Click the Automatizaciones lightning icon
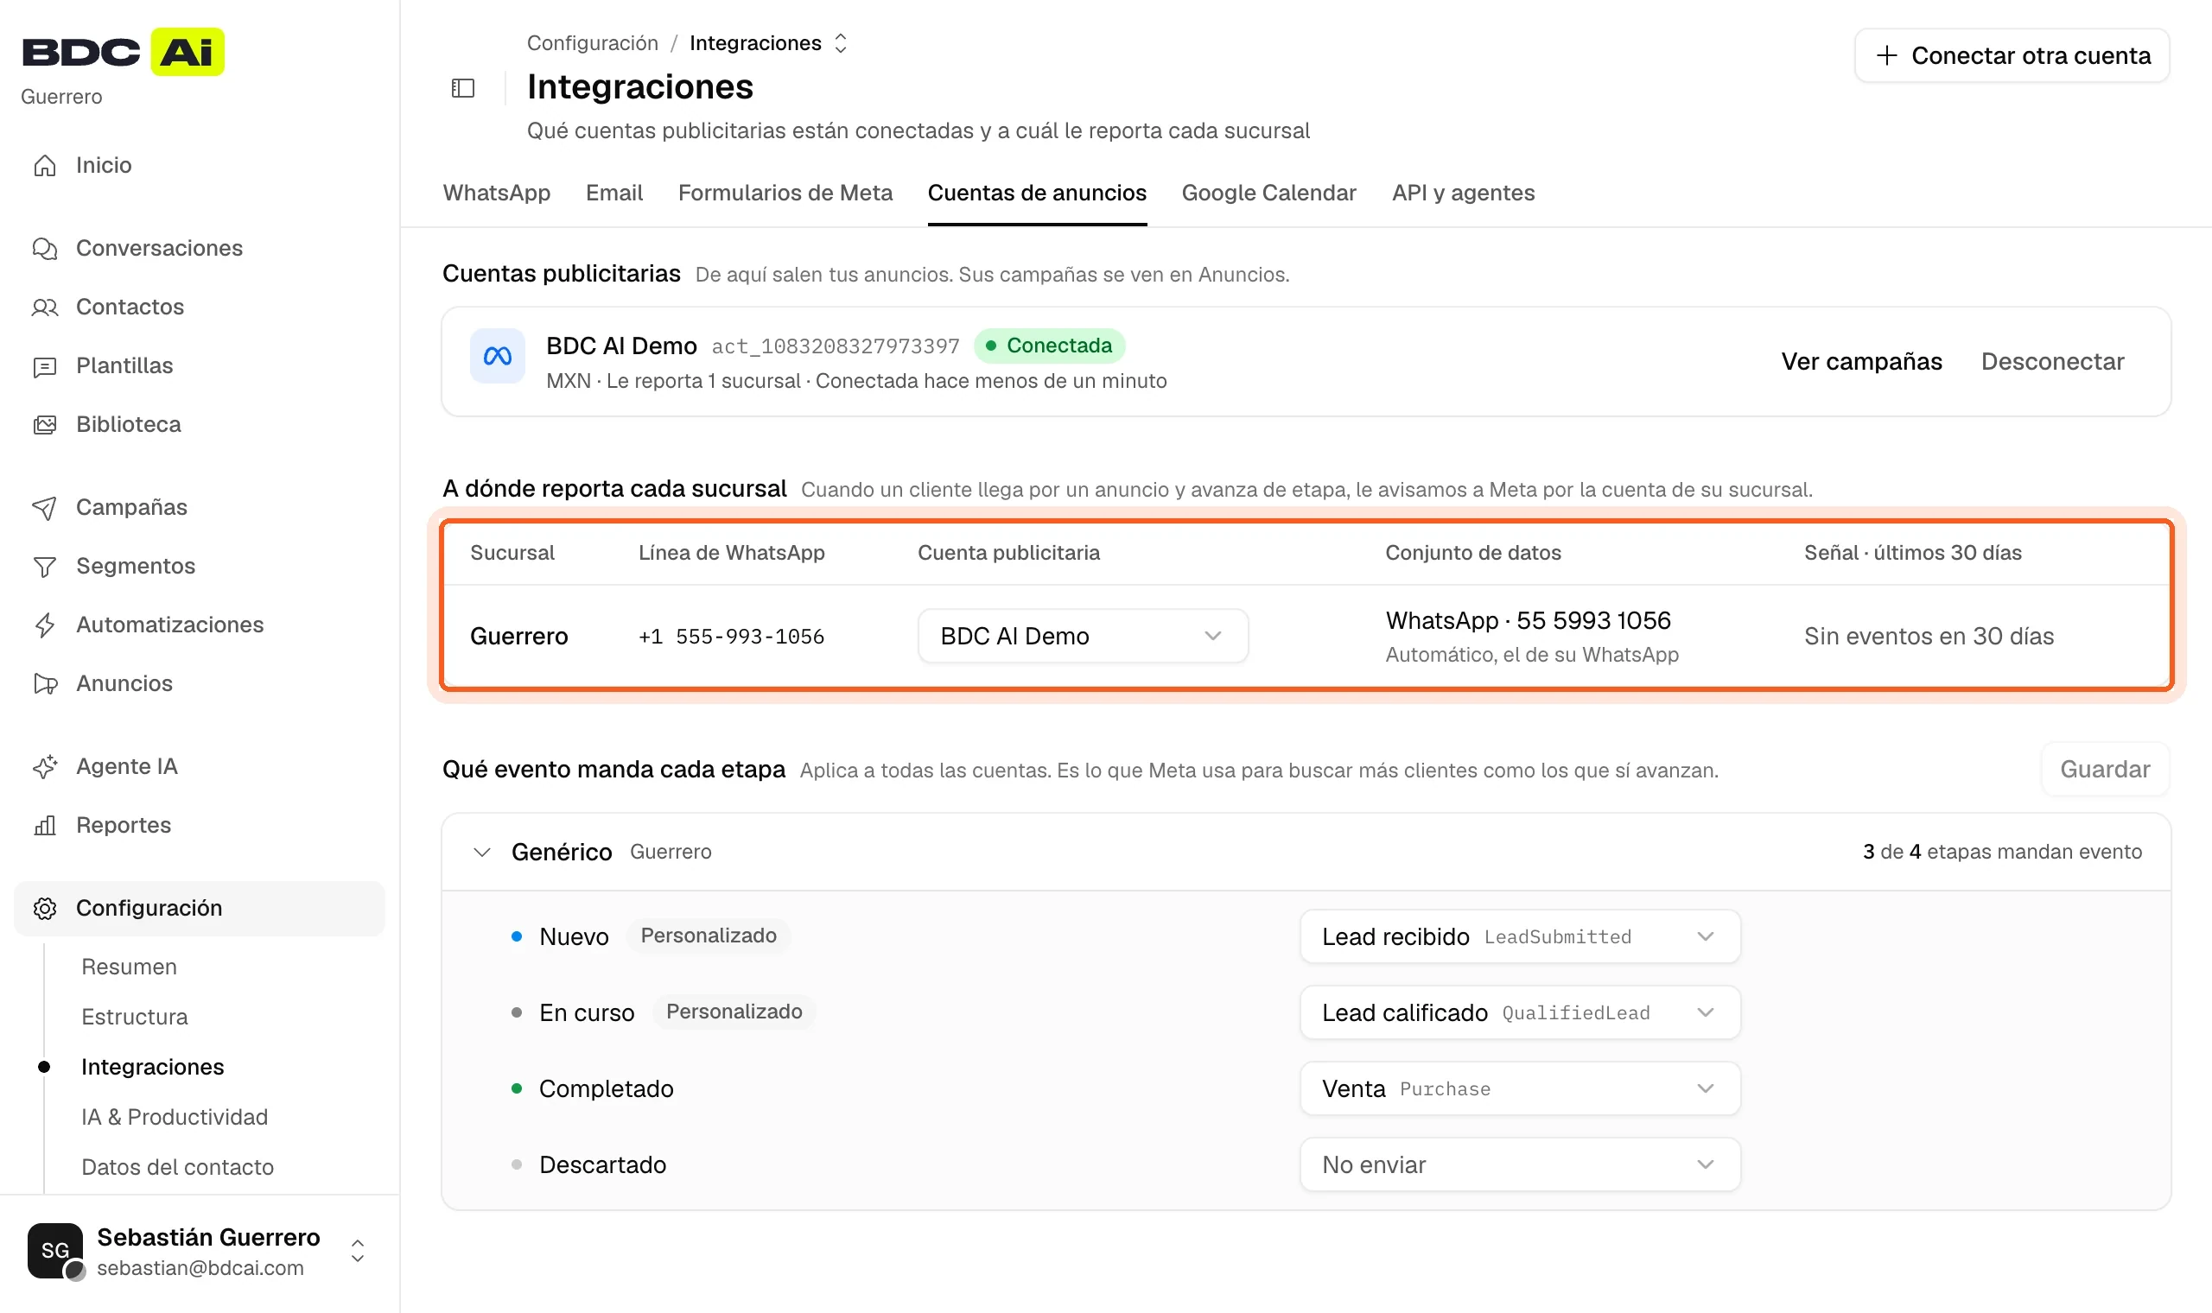 [44, 625]
